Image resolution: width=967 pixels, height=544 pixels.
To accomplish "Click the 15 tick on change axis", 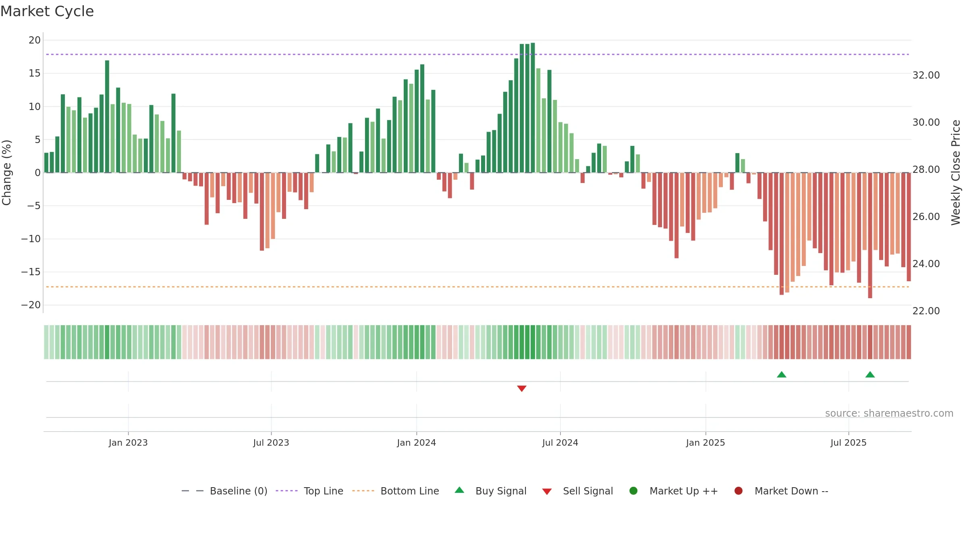I will [x=35, y=73].
